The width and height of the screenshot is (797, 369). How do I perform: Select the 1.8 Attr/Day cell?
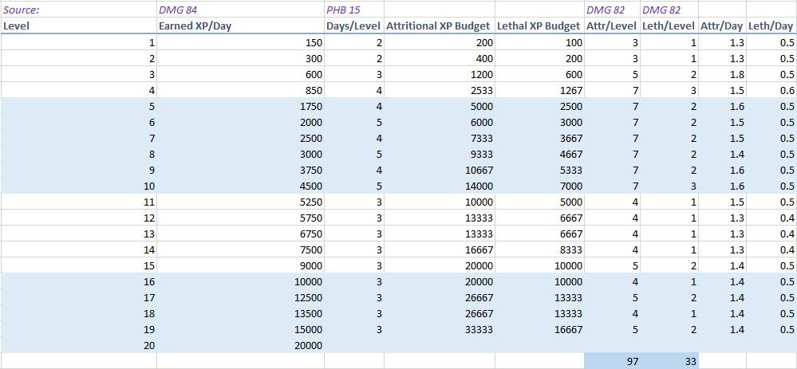(722, 74)
